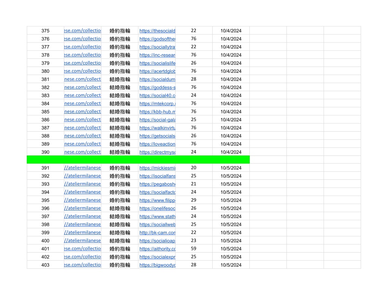Viewport: 388px width, 300px height.
Task: Open the https://socialfacto link in row 394
Action: click(x=157, y=192)
